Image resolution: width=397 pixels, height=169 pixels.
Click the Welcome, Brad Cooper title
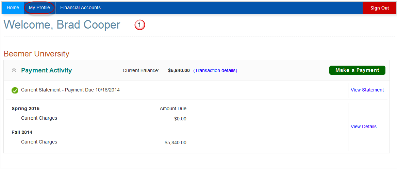[62, 25]
